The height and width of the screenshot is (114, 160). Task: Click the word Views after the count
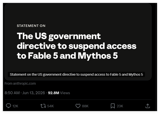coord(65,93)
